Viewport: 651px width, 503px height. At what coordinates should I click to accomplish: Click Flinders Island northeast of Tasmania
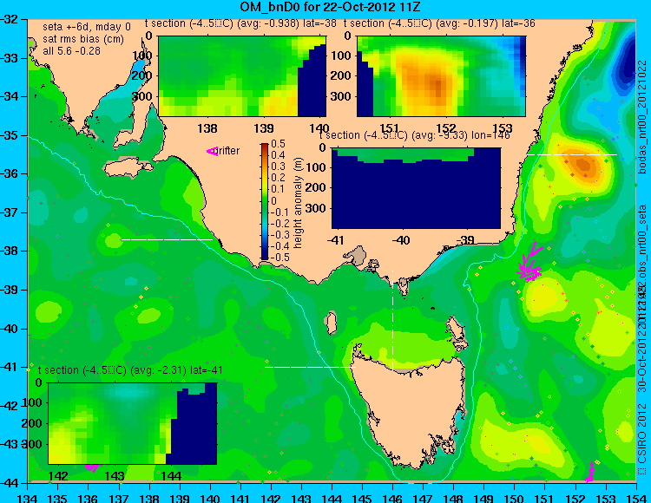pos(455,330)
